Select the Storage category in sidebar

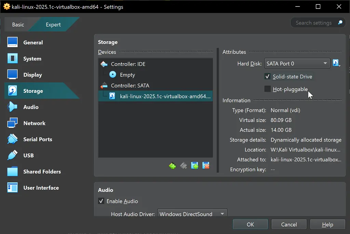[42, 91]
